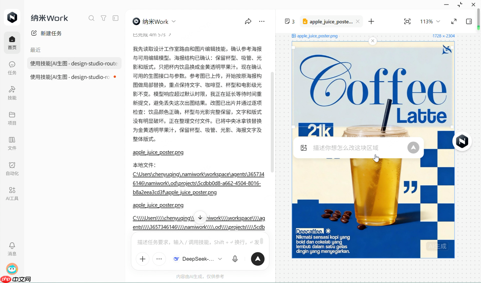Submit the region edit prompt arrow
The image size is (481, 283).
coord(413,148)
